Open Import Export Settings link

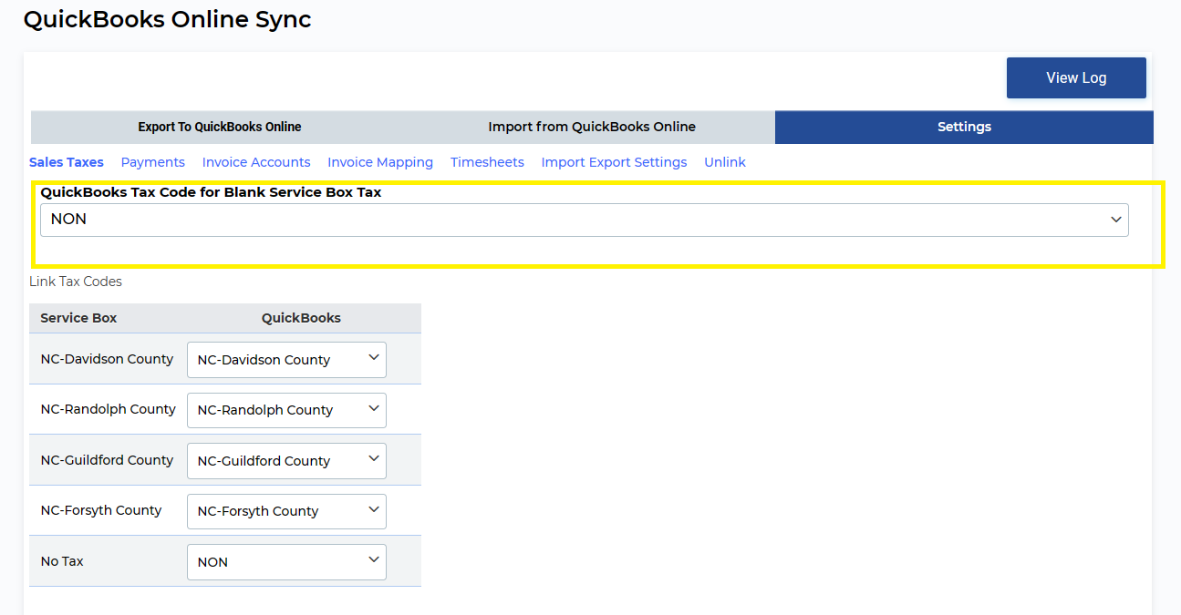point(614,162)
